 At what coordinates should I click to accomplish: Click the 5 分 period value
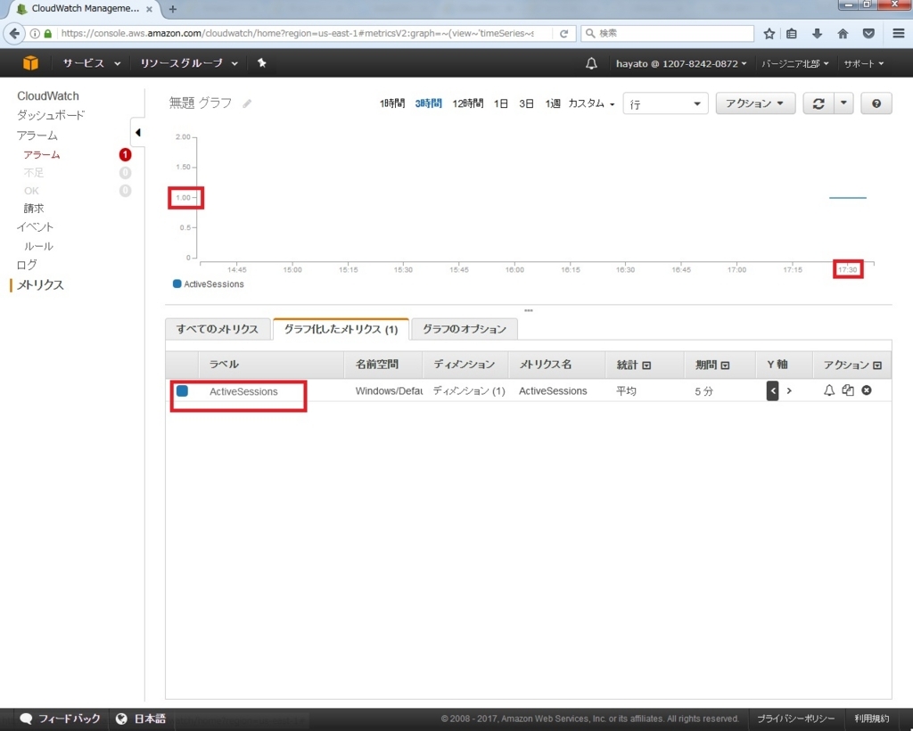point(703,391)
